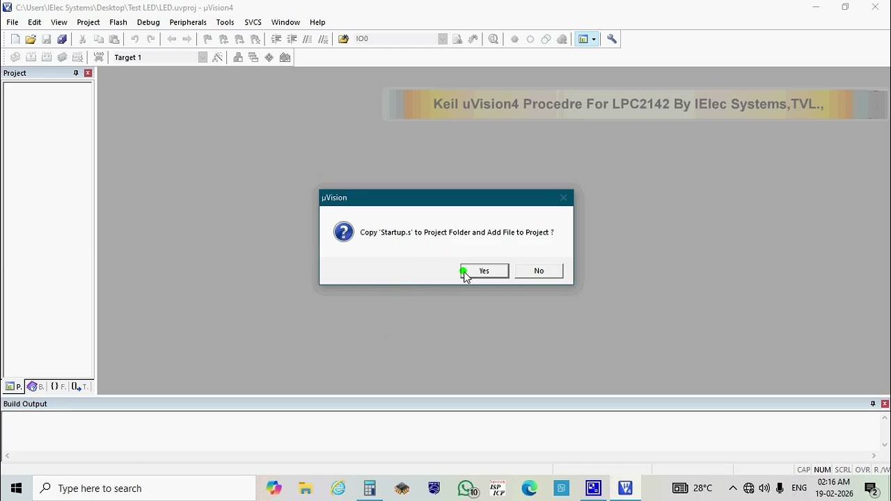
Task: Click the Kill All Breakpoints icon
Action: [x=562, y=39]
